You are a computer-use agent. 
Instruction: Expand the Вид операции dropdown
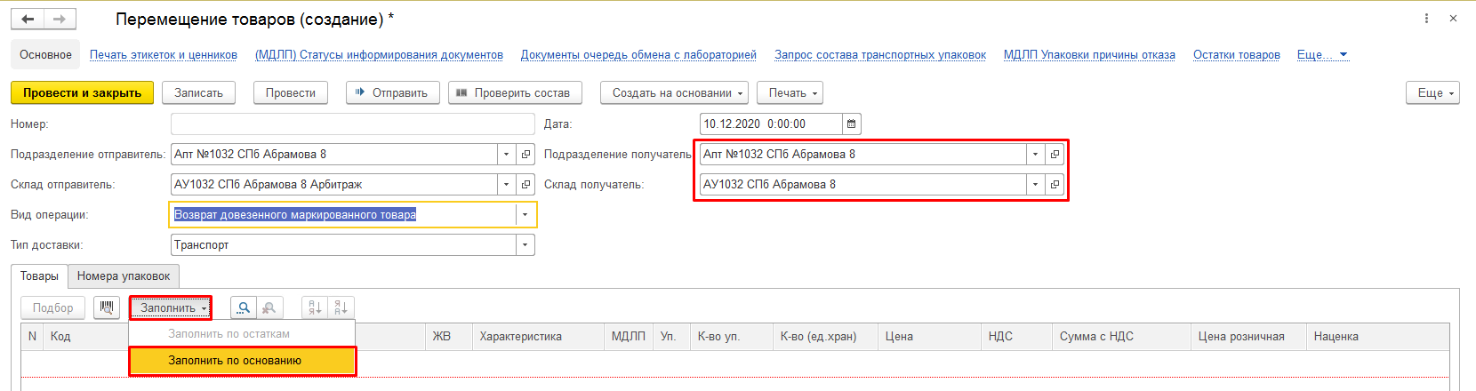click(x=525, y=215)
